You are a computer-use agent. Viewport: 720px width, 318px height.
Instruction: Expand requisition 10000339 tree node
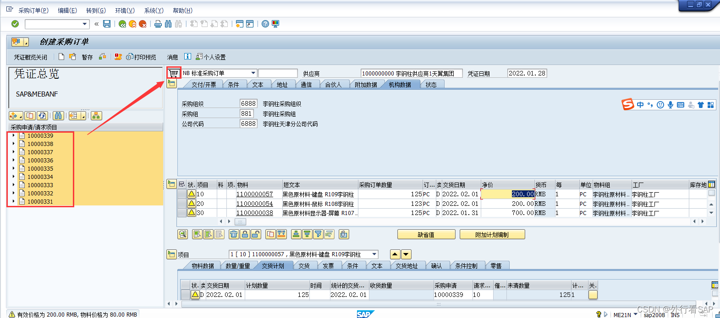tap(13, 135)
